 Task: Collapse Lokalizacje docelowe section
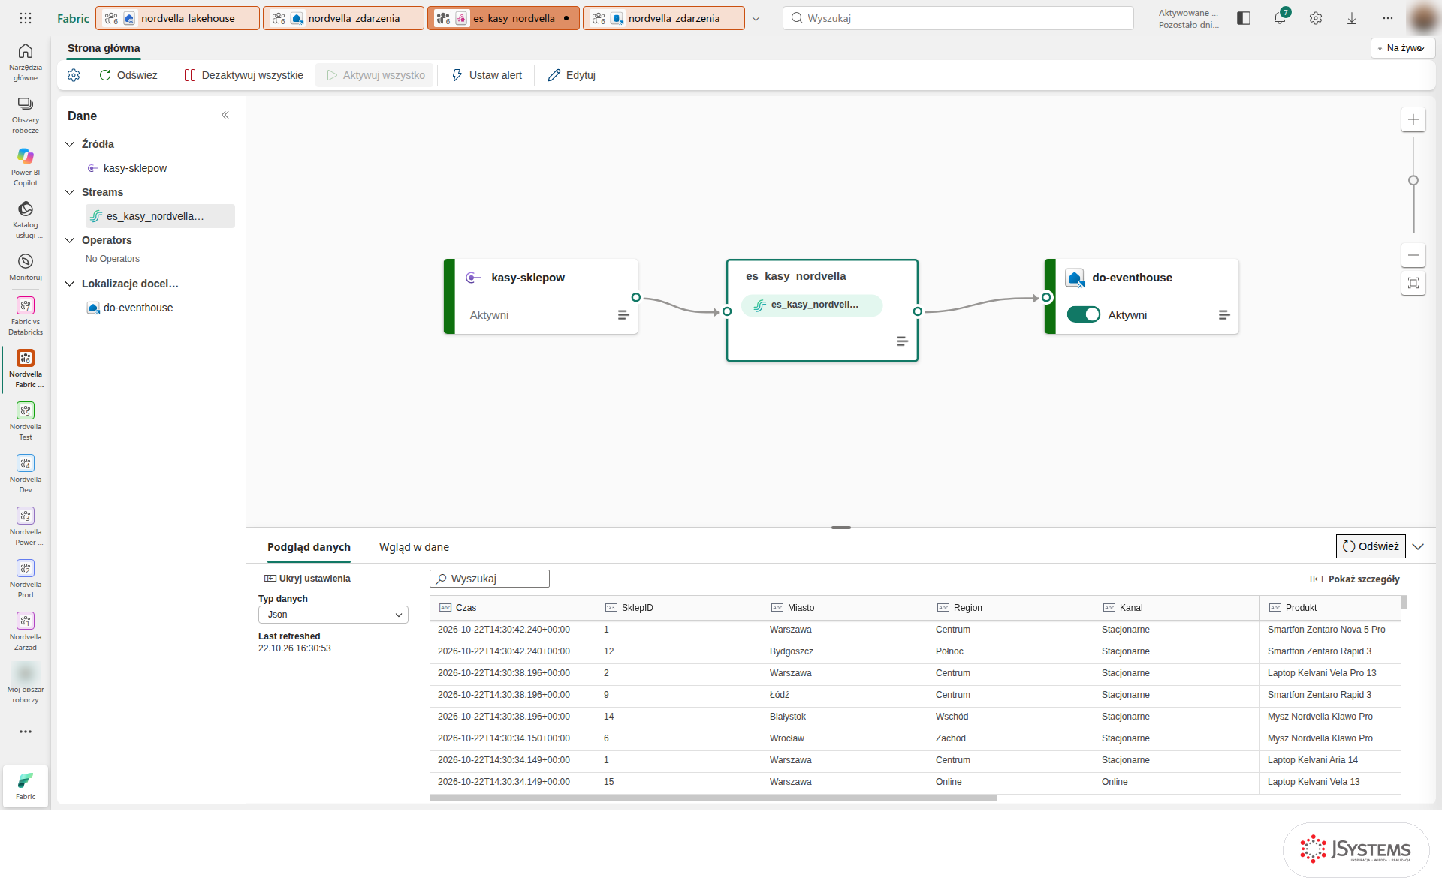pyautogui.click(x=70, y=284)
